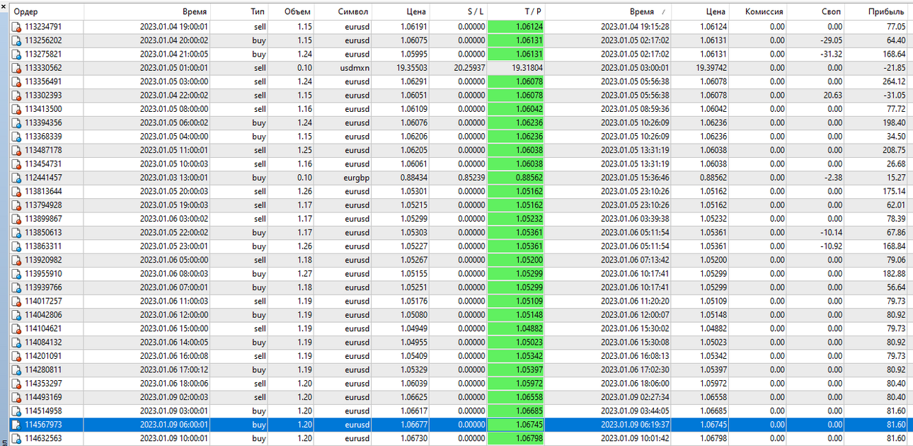Click the -2.38 swap value

coord(832,178)
